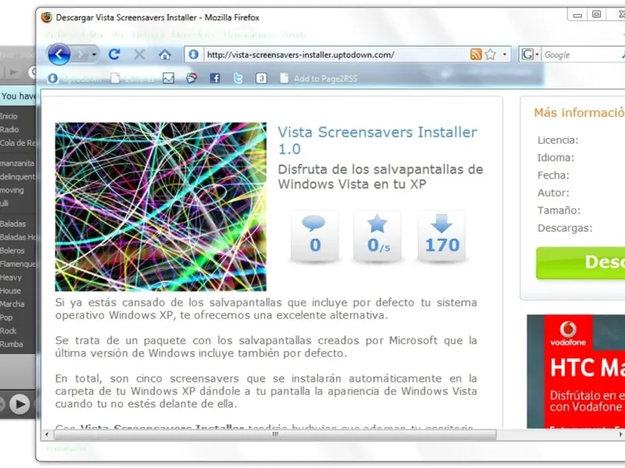
Task: Click the star rating box showing 0/5
Action: click(378, 236)
